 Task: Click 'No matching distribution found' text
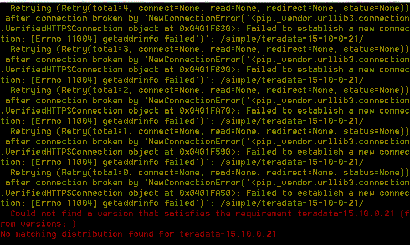(x=77, y=234)
